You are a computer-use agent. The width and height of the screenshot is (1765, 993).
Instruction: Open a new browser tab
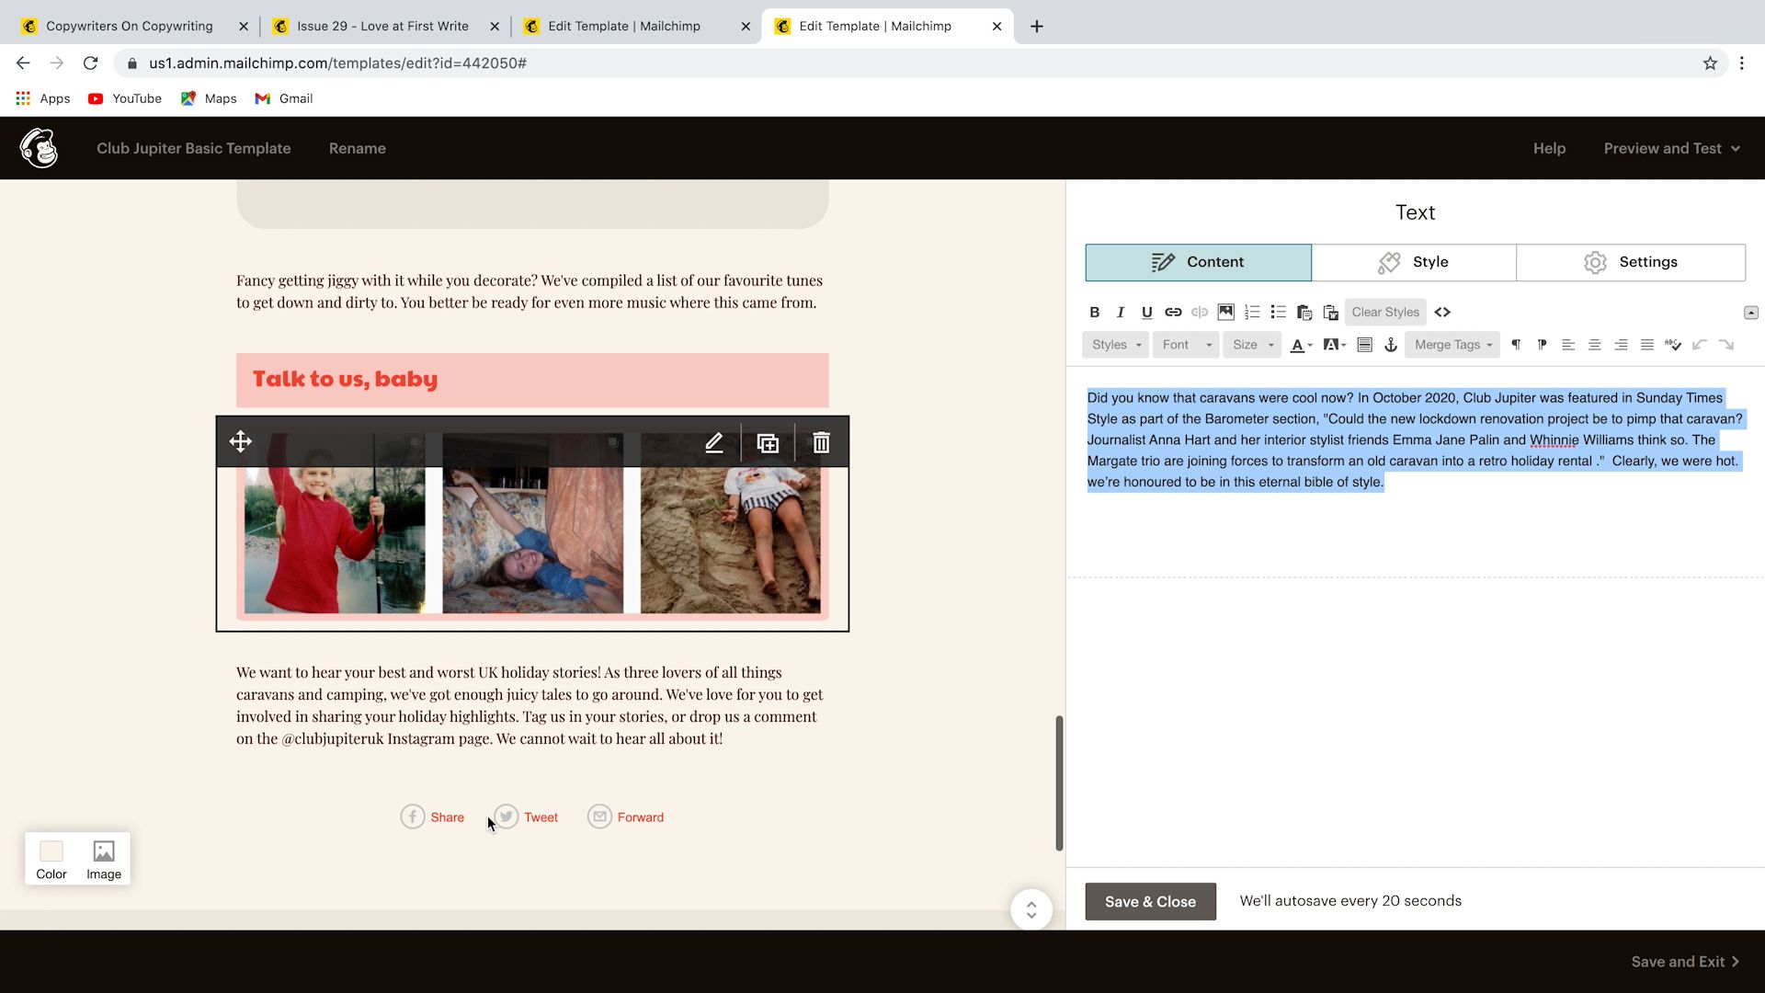(1037, 26)
